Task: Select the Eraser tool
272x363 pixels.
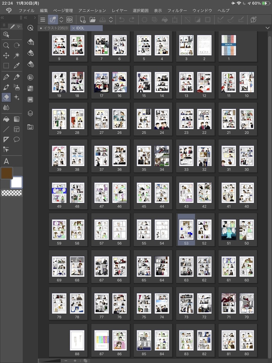Action: [x=6, y=97]
